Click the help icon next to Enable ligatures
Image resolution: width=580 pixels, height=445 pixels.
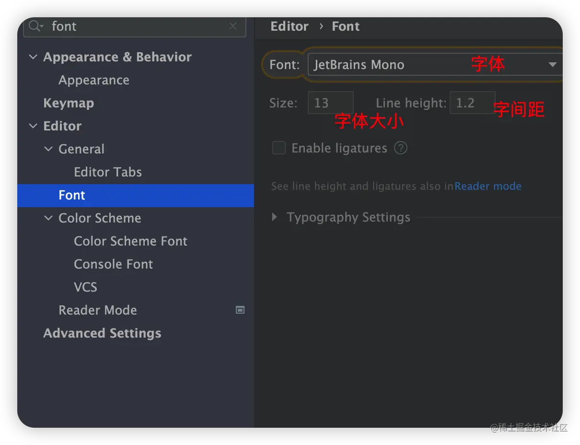click(401, 148)
